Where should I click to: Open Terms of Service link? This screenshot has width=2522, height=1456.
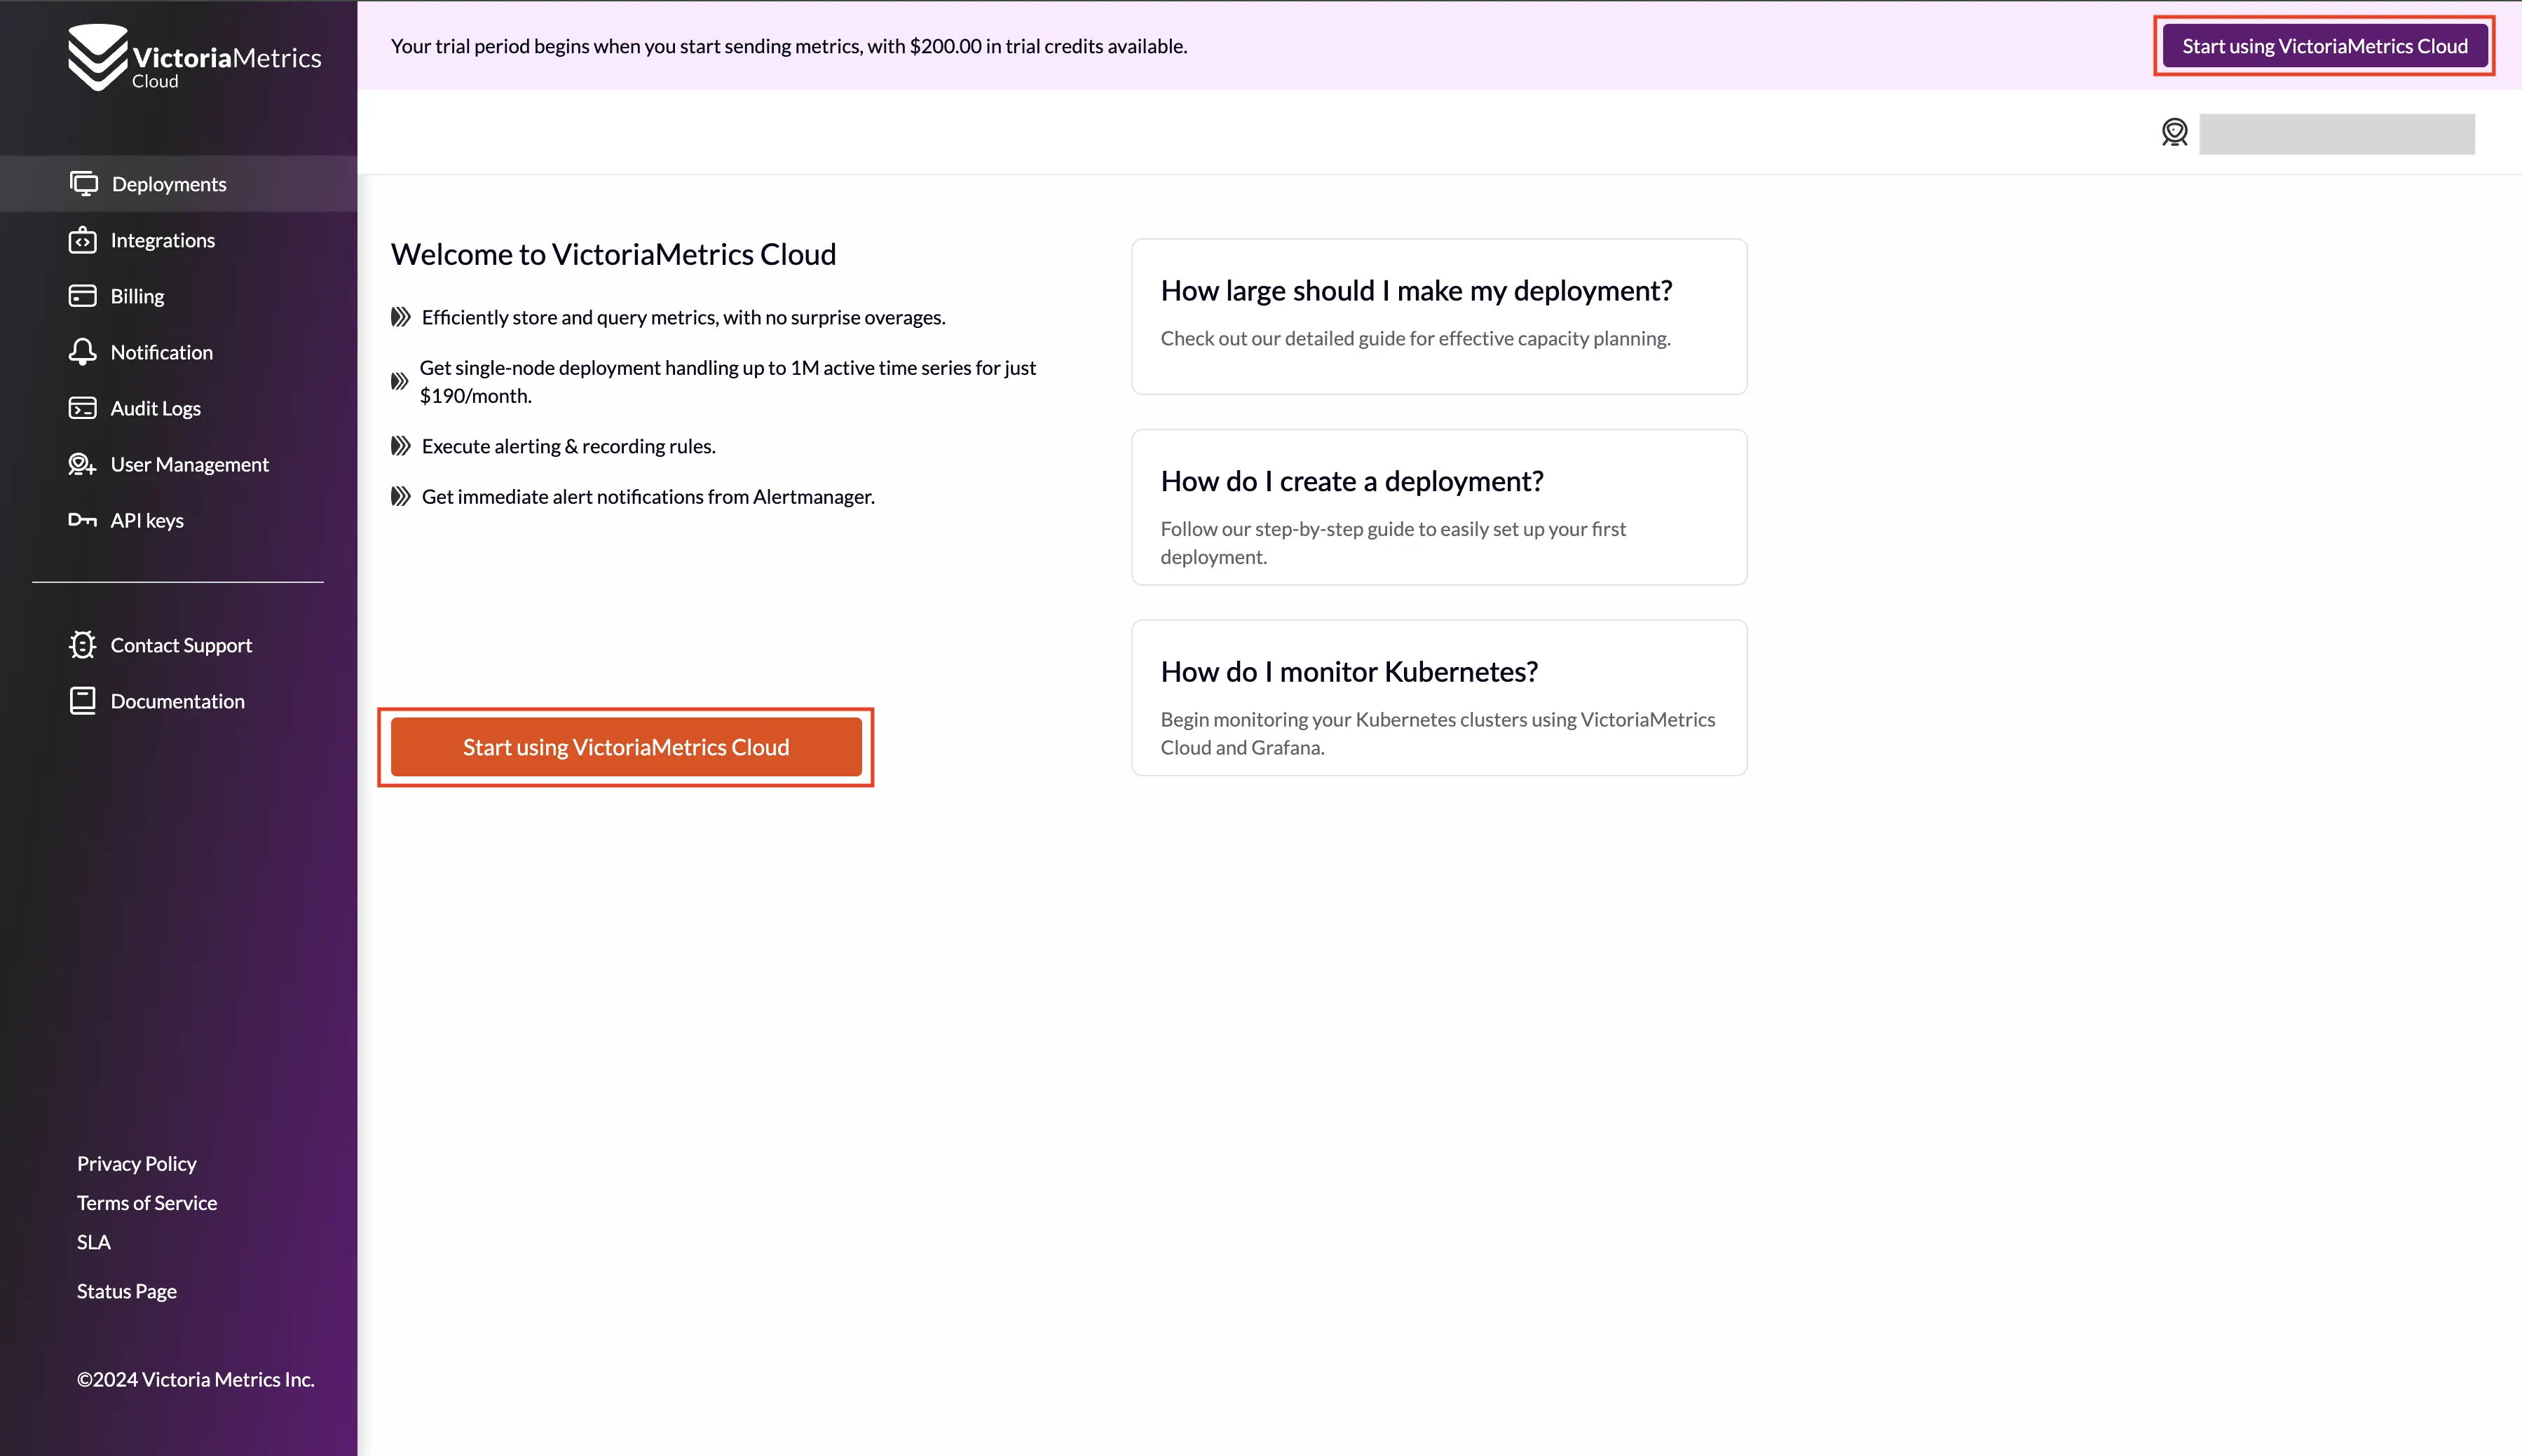[x=147, y=1202]
